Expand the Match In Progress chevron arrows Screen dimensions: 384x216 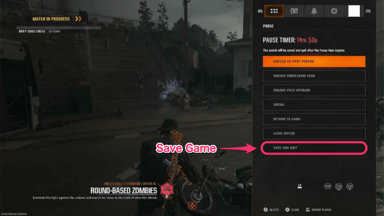pos(78,19)
